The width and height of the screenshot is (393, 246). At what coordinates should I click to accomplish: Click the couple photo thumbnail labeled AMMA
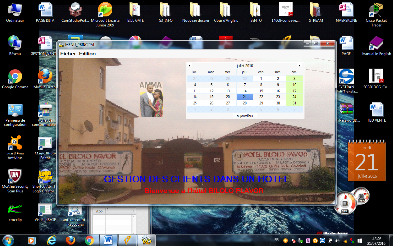tap(151, 99)
